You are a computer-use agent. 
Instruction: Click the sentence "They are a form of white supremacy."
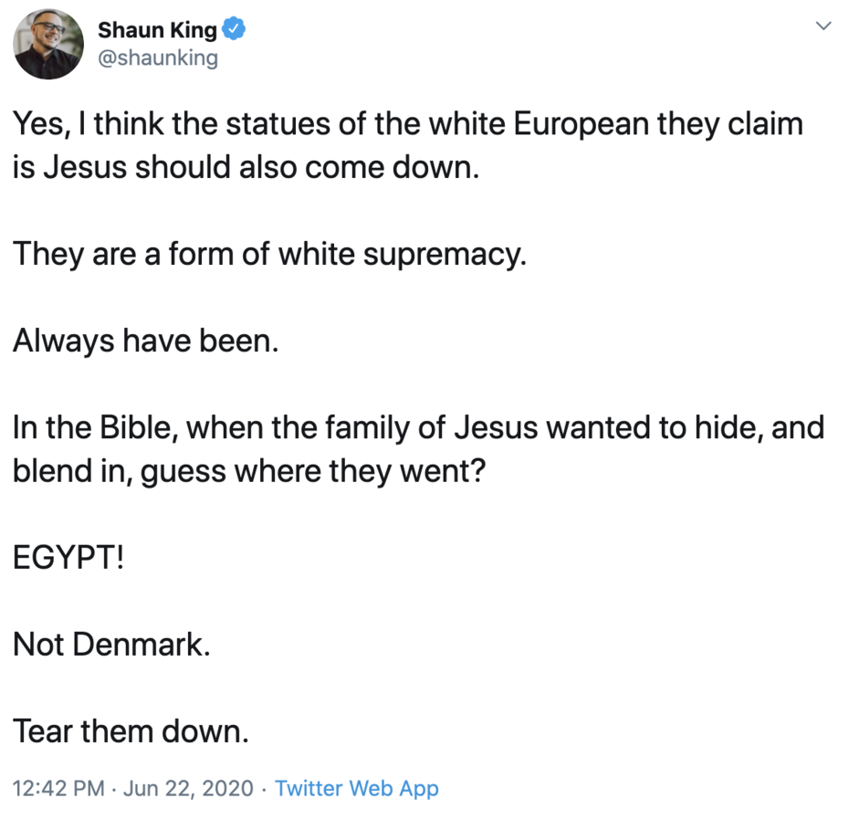(269, 254)
